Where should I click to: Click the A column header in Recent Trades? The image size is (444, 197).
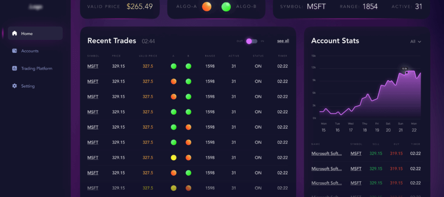[173, 56]
